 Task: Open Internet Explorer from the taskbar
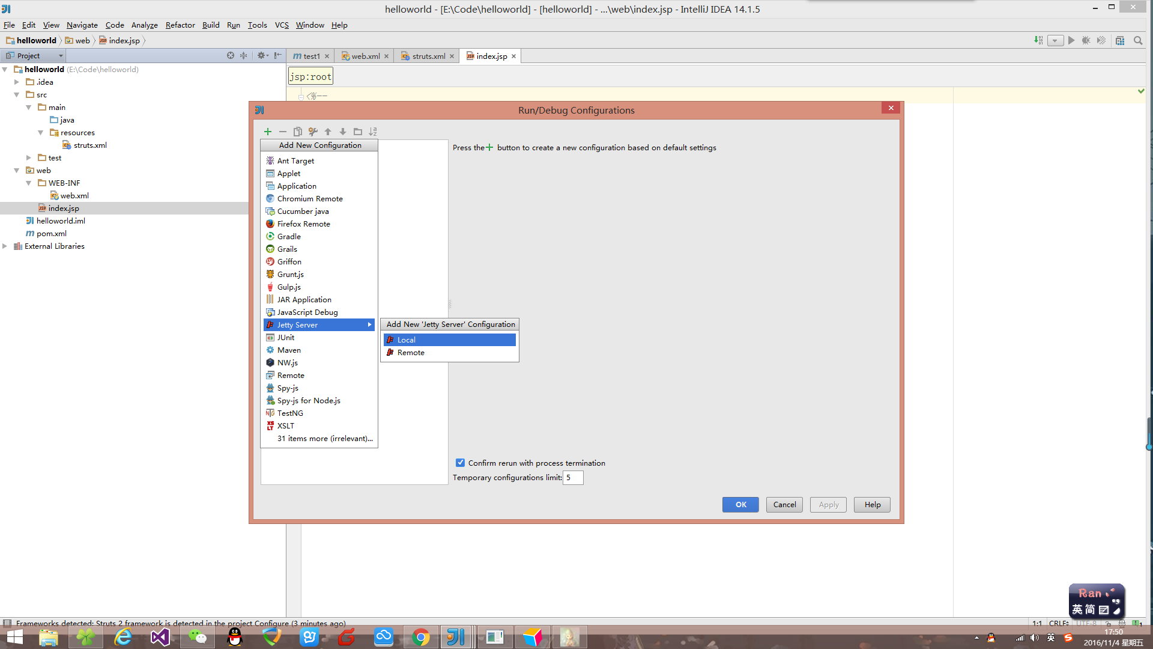[x=123, y=637]
